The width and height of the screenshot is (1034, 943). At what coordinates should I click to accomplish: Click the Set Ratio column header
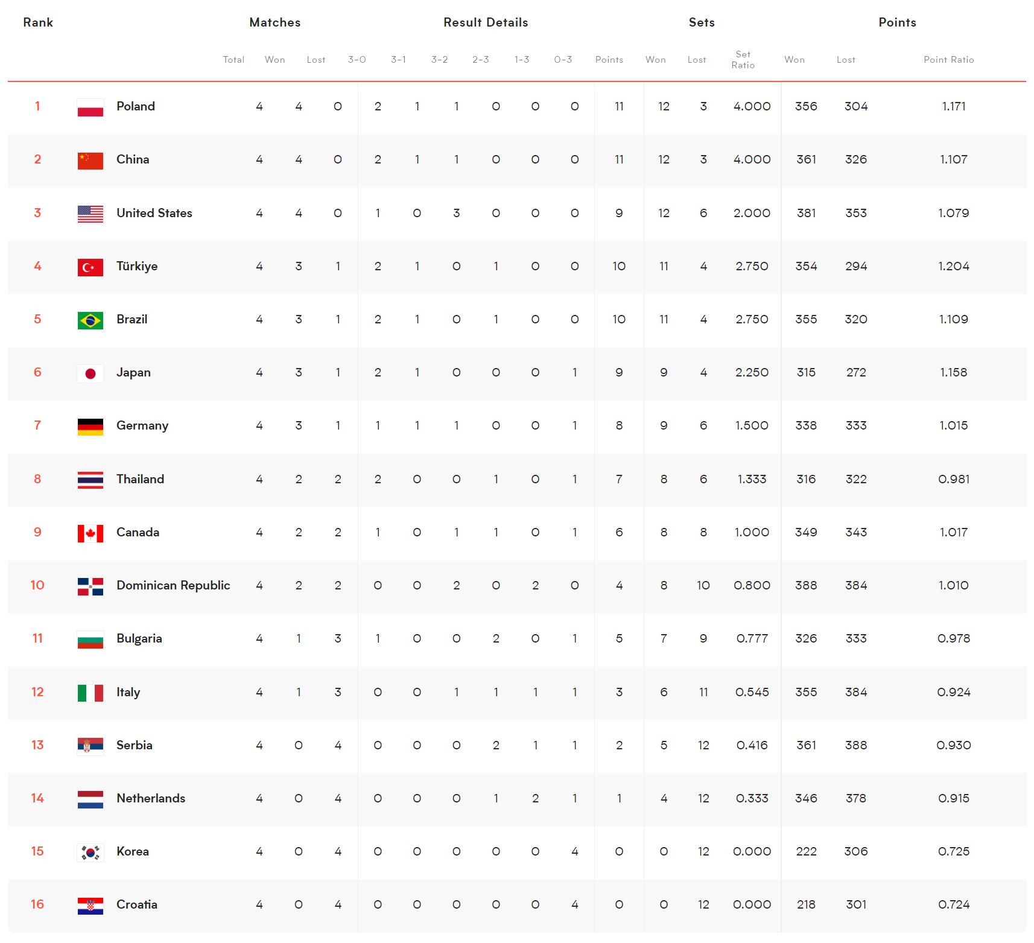pos(743,60)
